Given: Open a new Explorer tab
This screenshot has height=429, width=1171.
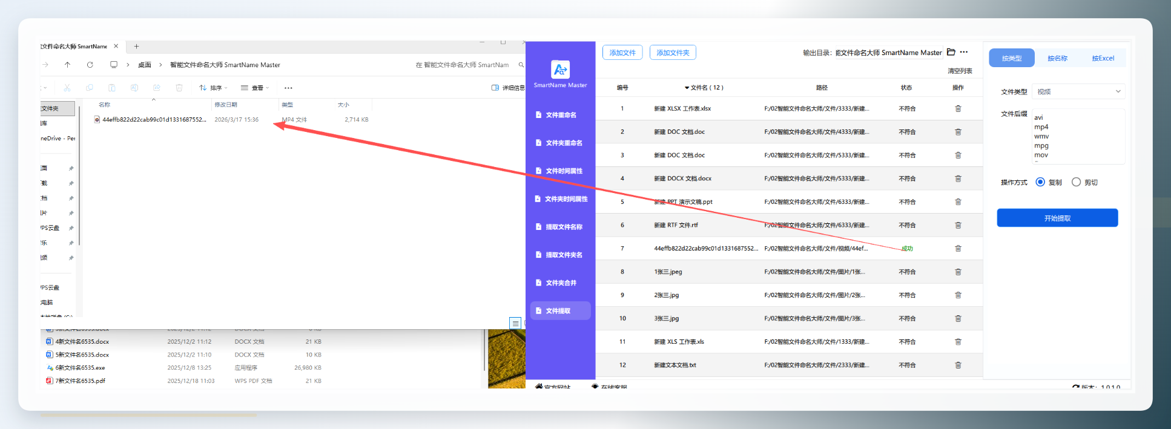Looking at the screenshot, I should tap(136, 47).
